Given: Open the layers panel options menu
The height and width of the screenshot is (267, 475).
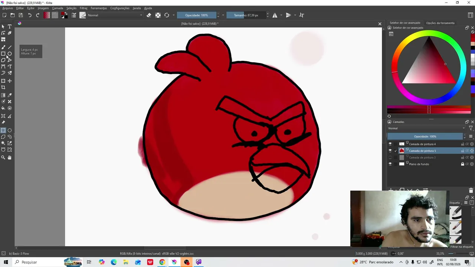Looking at the screenshot, I should click(x=471, y=136).
